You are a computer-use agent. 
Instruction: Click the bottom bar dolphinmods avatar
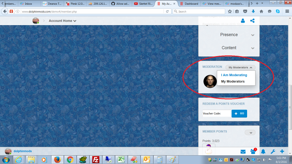[8, 151]
